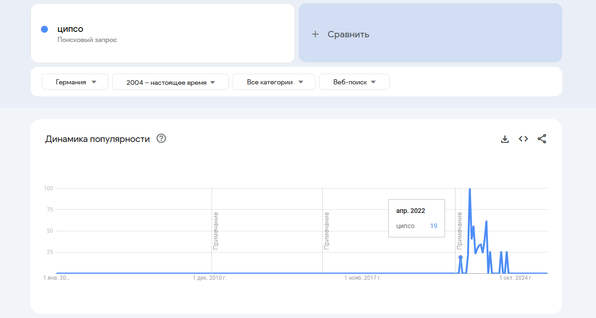Click the April 2022 data point
The height and width of the screenshot is (318, 596).
(460, 257)
